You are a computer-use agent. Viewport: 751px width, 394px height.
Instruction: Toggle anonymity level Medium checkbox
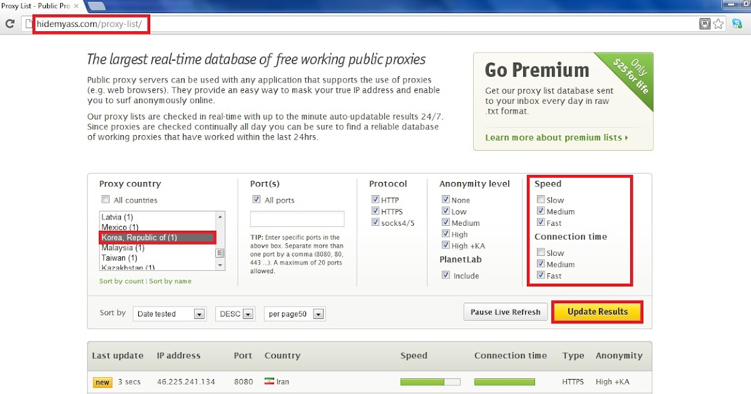click(446, 222)
